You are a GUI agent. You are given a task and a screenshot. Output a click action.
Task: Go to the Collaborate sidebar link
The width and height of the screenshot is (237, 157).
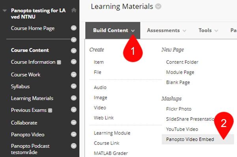click(x=24, y=123)
